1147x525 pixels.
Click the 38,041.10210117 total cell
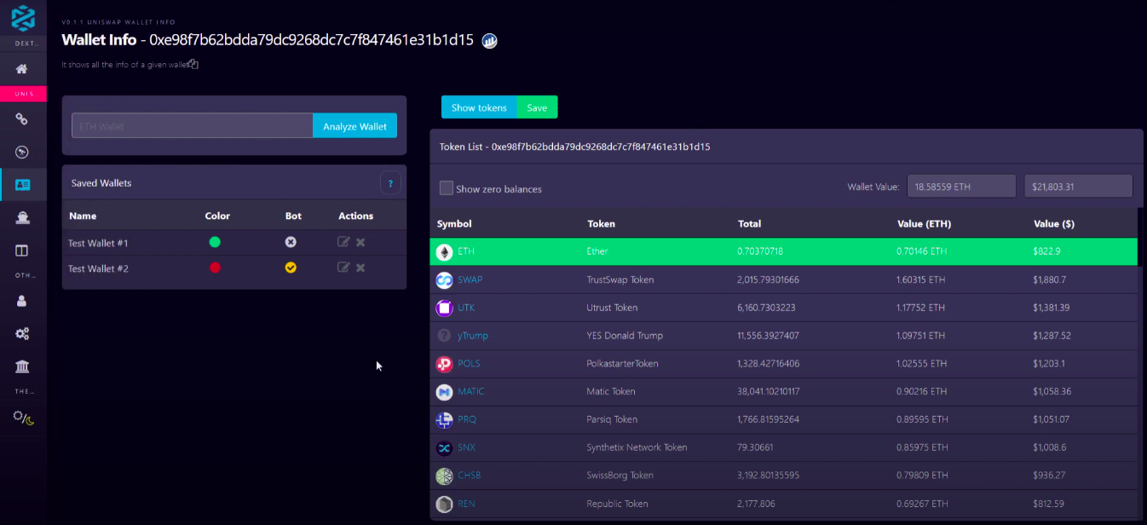(x=769, y=392)
